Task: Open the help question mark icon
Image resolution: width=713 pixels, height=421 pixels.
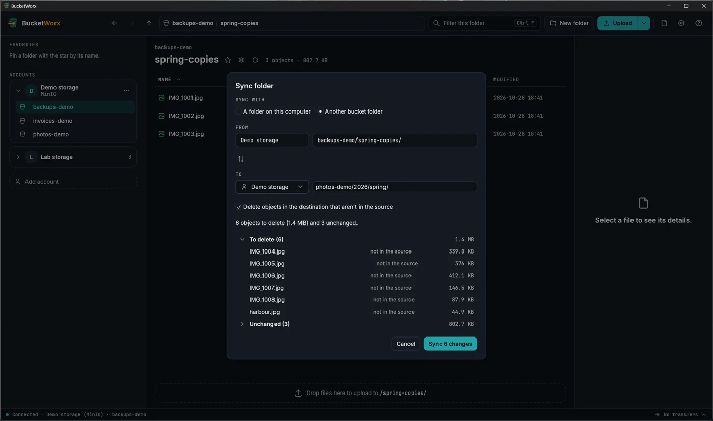Action: 699,23
